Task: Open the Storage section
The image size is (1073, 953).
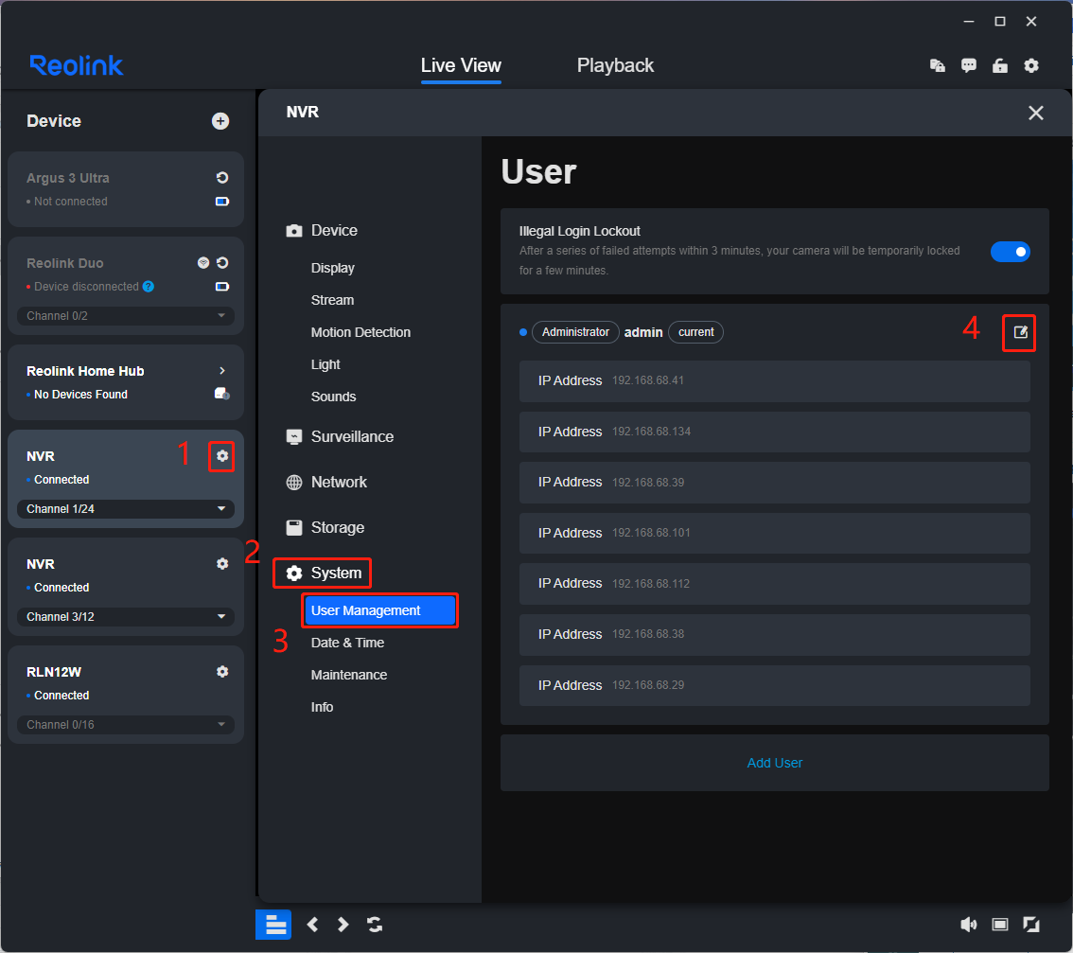Action: [325, 528]
